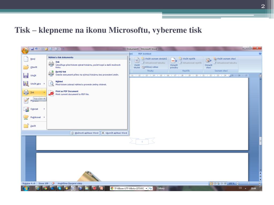Screen dimensions: 274x205
Task: Click Křížový odkaz in Titulky group
Action: point(150,67)
